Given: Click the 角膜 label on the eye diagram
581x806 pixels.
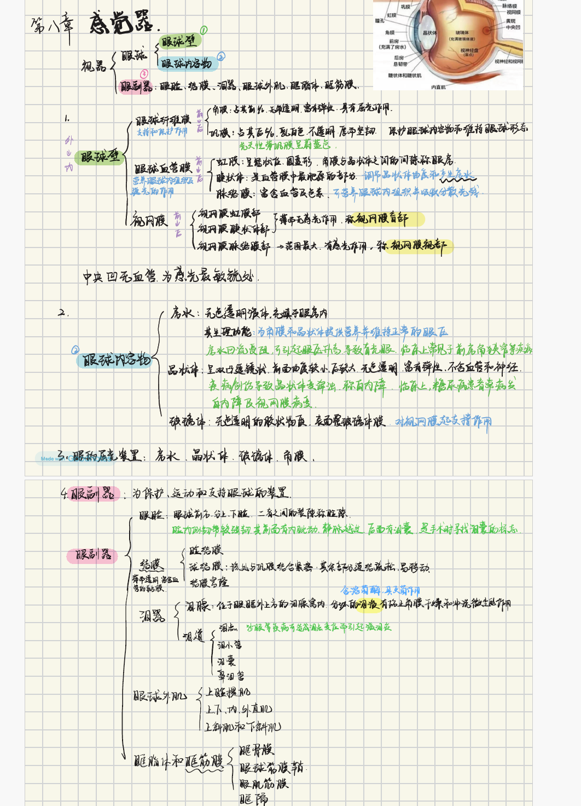Looking at the screenshot, I should click(390, 33).
